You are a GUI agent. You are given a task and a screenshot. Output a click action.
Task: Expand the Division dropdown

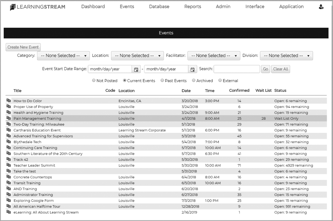(x=286, y=56)
